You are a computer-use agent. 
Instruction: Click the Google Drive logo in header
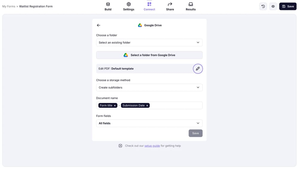[140, 25]
